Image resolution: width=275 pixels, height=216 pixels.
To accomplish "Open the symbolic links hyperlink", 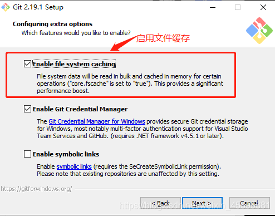I will 74,166.
